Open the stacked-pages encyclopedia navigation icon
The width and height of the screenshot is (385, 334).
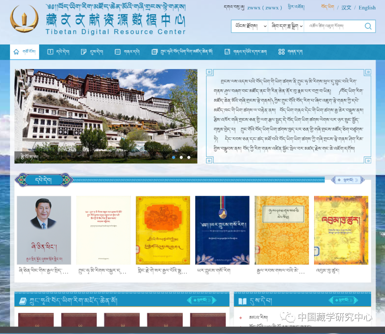click(154, 52)
